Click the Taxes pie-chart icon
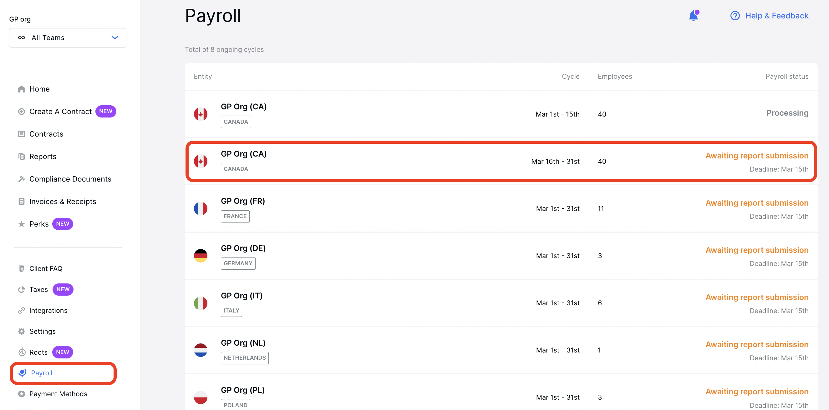 (21, 289)
